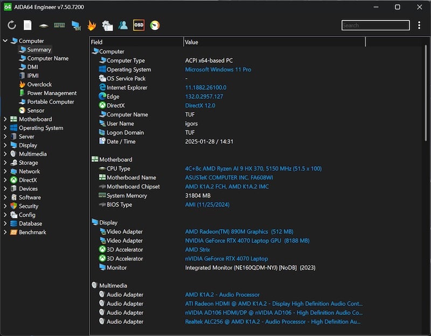Open the preferences toolbar icon
Viewport: 431px width, 336px height.
pyautogui.click(x=107, y=25)
